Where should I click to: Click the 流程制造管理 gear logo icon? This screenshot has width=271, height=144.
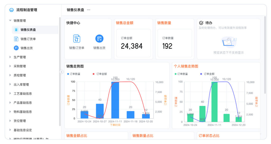[11, 10]
